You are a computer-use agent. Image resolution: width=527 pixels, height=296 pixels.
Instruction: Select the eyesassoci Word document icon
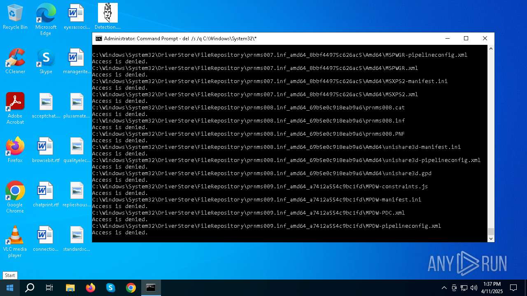(x=77, y=17)
